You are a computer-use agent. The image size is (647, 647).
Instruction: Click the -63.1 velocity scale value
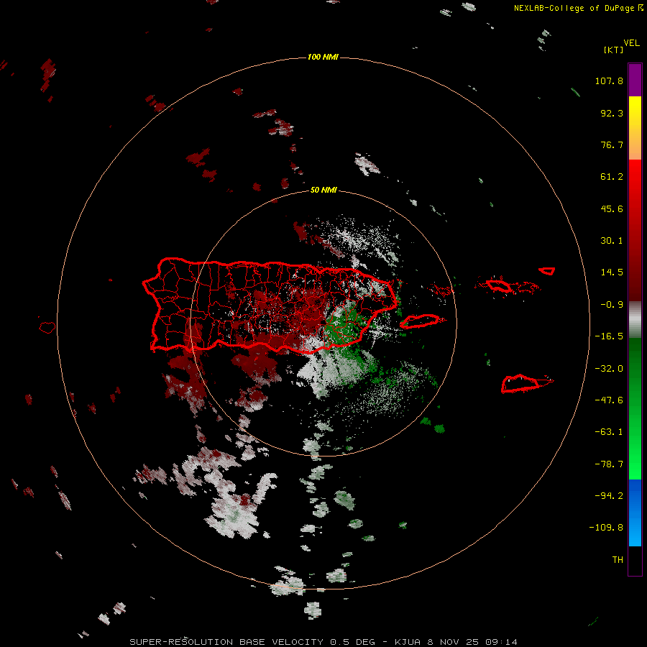609,432
